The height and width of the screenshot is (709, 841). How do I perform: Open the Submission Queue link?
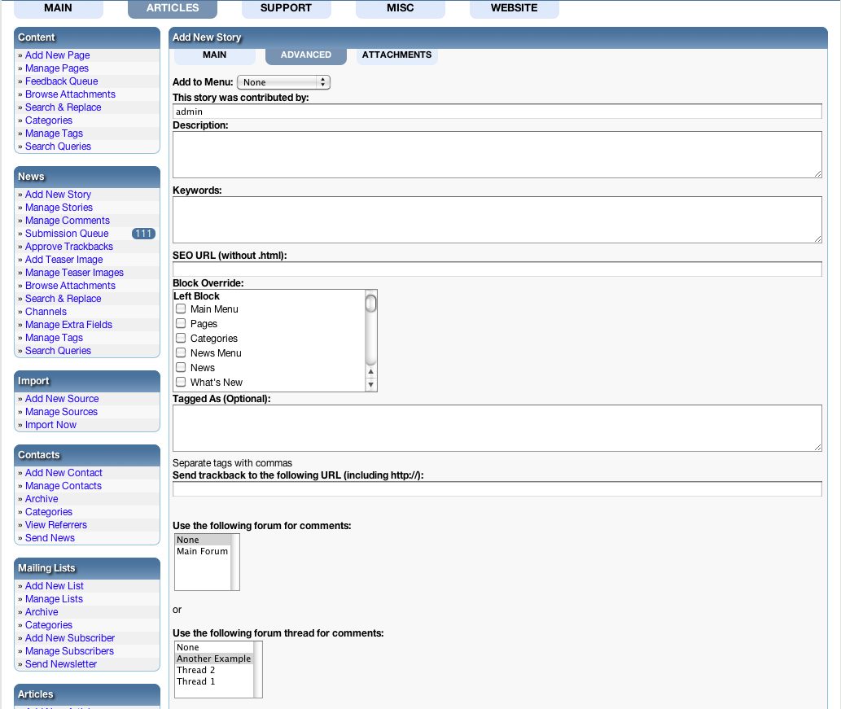pos(67,234)
